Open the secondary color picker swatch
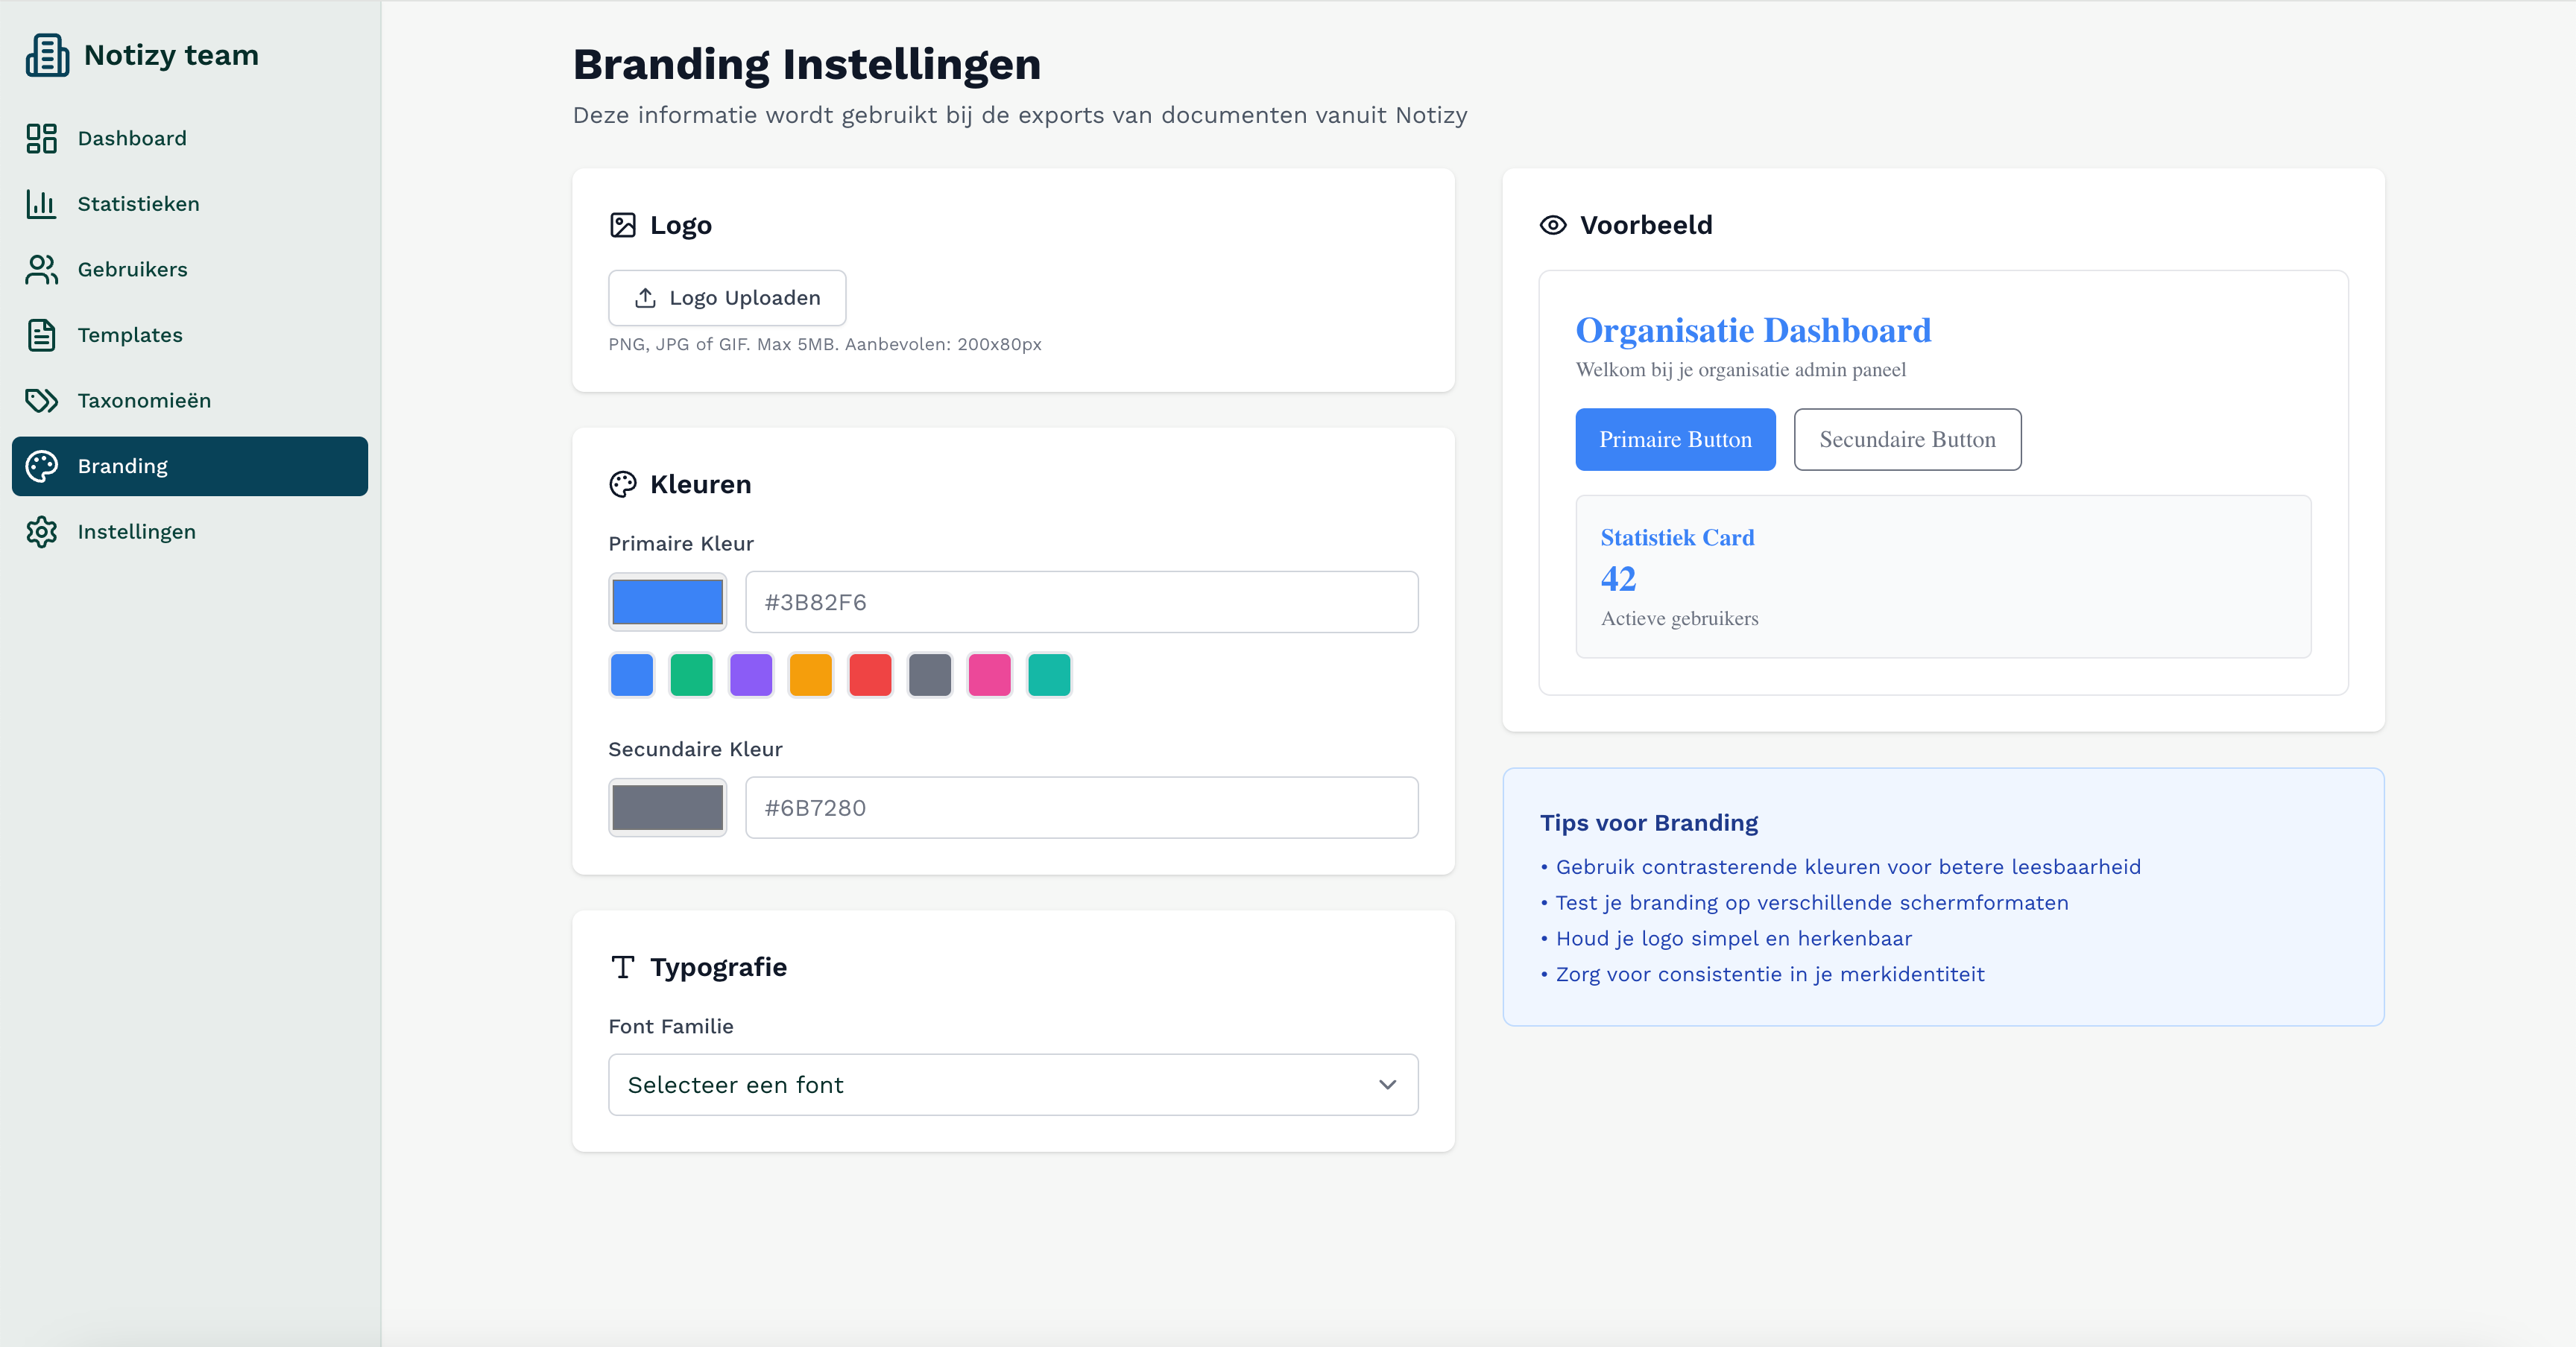Image resolution: width=2576 pixels, height=1347 pixels. pyautogui.click(x=667, y=808)
